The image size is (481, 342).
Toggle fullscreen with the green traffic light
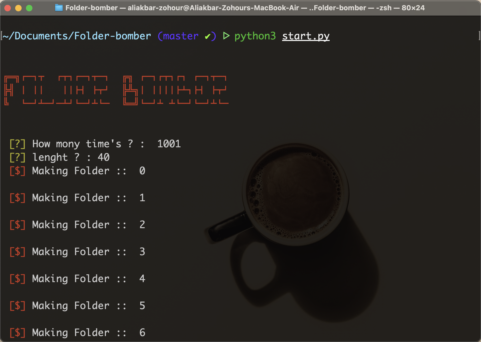click(29, 8)
